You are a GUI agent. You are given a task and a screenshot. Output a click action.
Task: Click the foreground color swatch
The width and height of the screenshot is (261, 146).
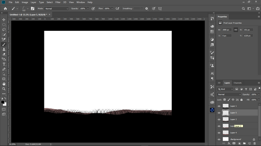click(x=2, y=102)
